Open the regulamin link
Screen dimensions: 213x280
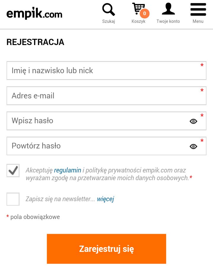pos(67,170)
